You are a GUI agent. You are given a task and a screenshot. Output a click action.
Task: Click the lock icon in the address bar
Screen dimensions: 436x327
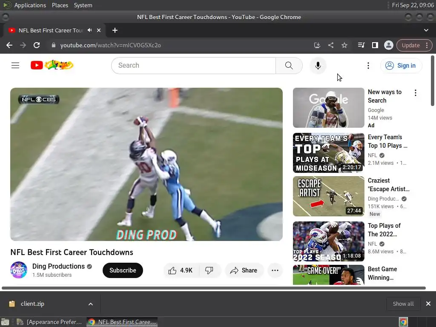click(54, 45)
